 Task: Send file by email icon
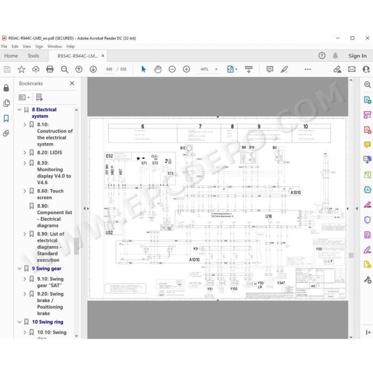click(x=352, y=69)
